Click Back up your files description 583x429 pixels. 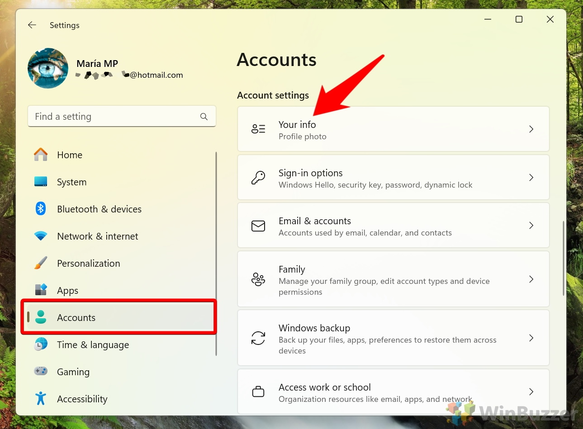pos(388,345)
